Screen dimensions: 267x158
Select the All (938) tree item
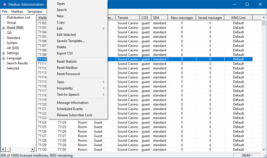pyautogui.click(x=13, y=48)
